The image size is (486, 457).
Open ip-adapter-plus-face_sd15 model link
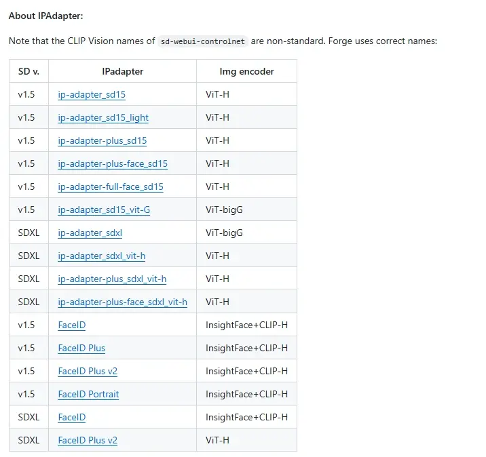coord(113,163)
